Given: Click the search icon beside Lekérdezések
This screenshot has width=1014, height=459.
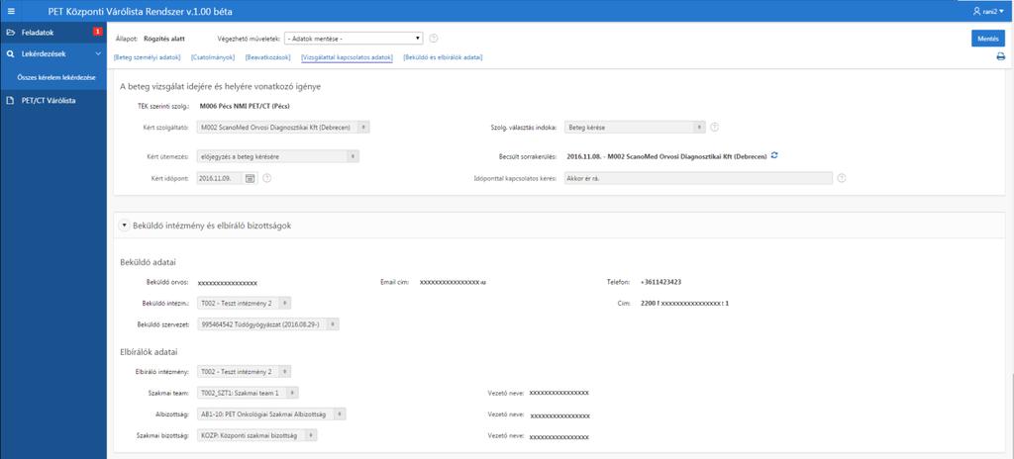Looking at the screenshot, I should click(x=10, y=54).
